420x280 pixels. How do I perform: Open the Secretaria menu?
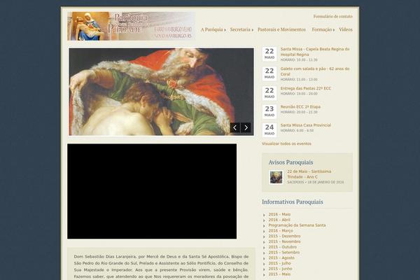pyautogui.click(x=241, y=29)
